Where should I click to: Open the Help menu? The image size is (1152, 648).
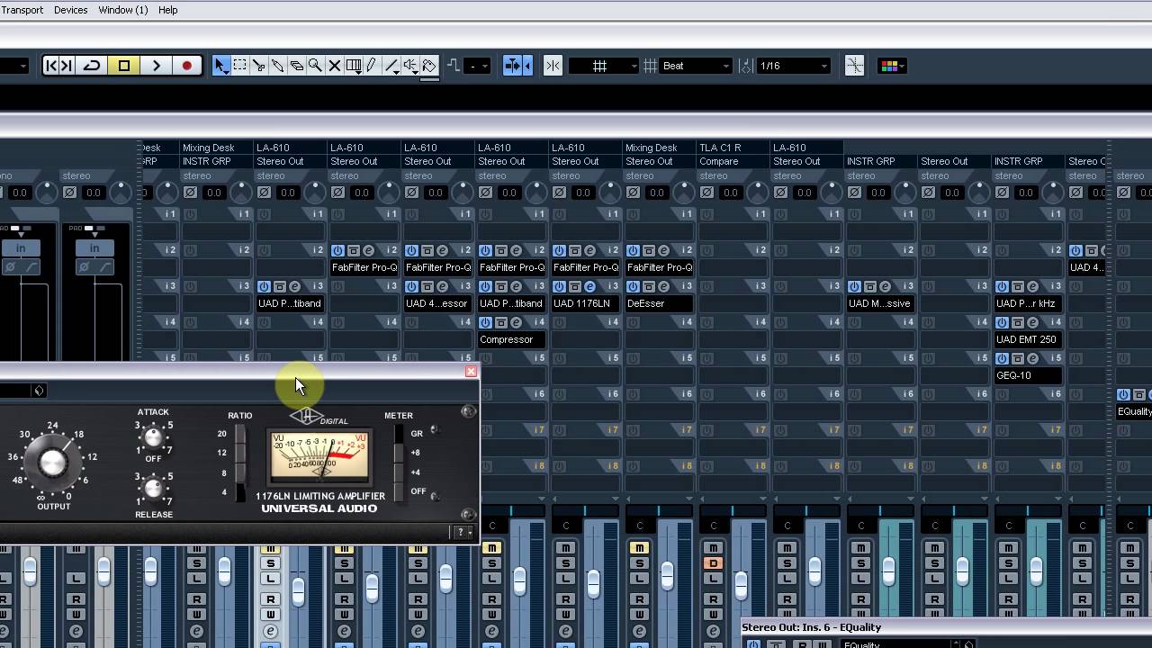[167, 10]
